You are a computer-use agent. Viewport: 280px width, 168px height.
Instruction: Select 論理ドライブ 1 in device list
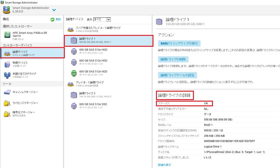pos(109,41)
